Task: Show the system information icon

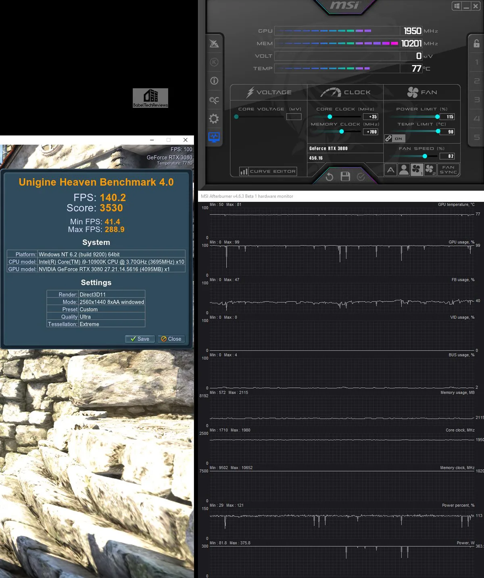Action: [x=214, y=81]
